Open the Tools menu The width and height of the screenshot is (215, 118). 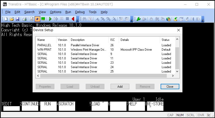[x=93, y=12]
